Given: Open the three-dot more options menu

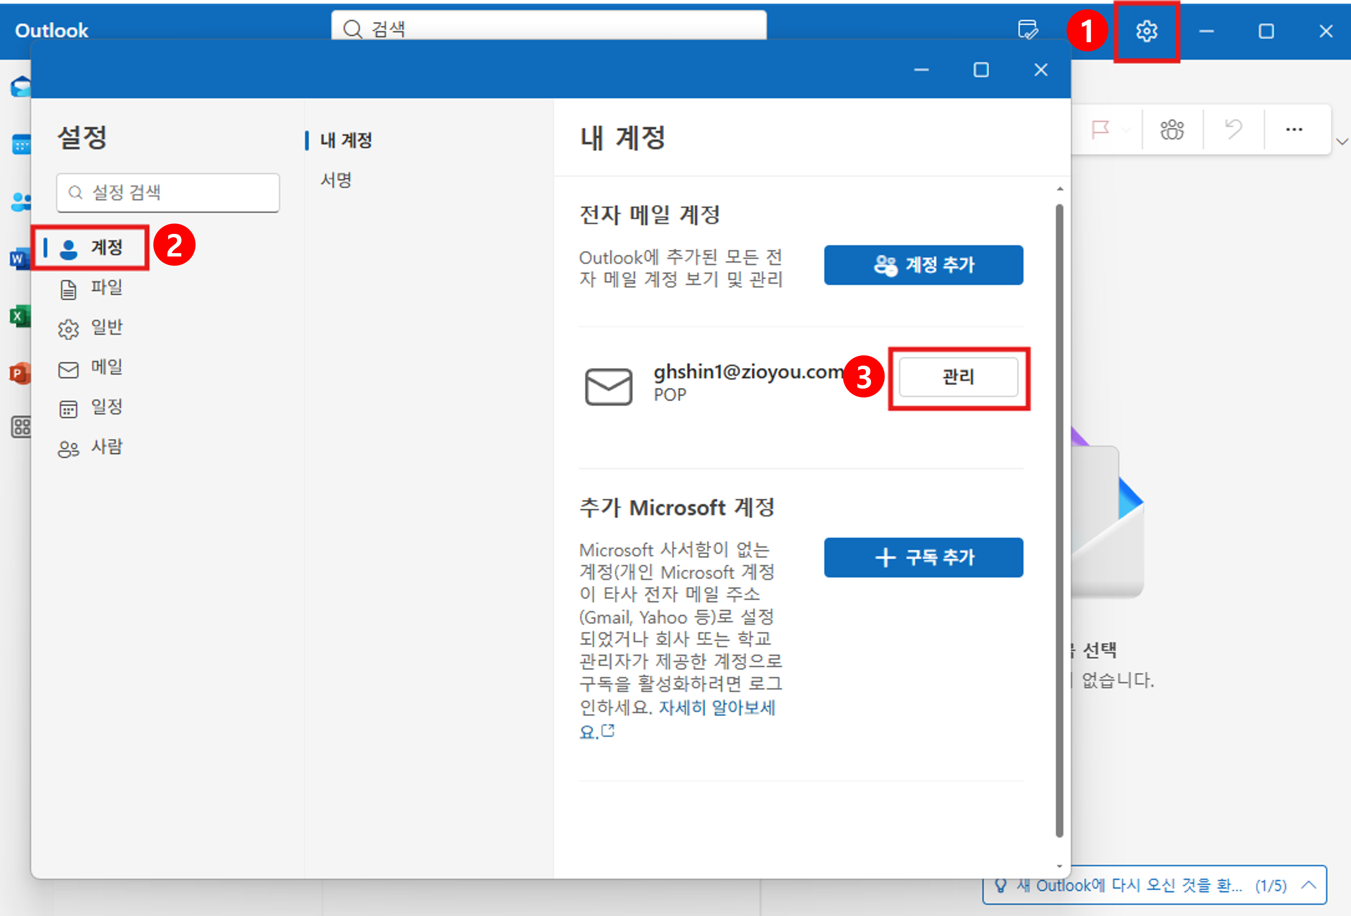Looking at the screenshot, I should tap(1294, 129).
